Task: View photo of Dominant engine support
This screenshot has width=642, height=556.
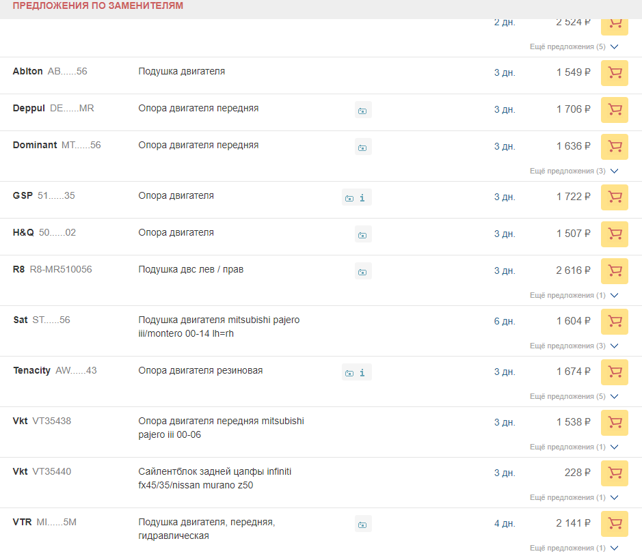Action: [x=362, y=148]
